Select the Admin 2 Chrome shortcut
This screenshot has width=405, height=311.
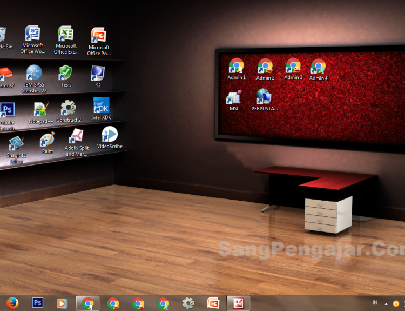tap(265, 69)
